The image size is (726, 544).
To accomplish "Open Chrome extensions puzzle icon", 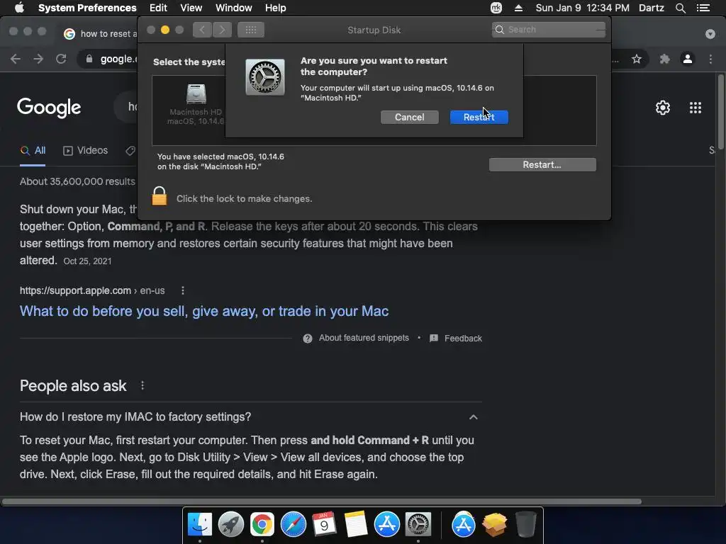I will (665, 59).
